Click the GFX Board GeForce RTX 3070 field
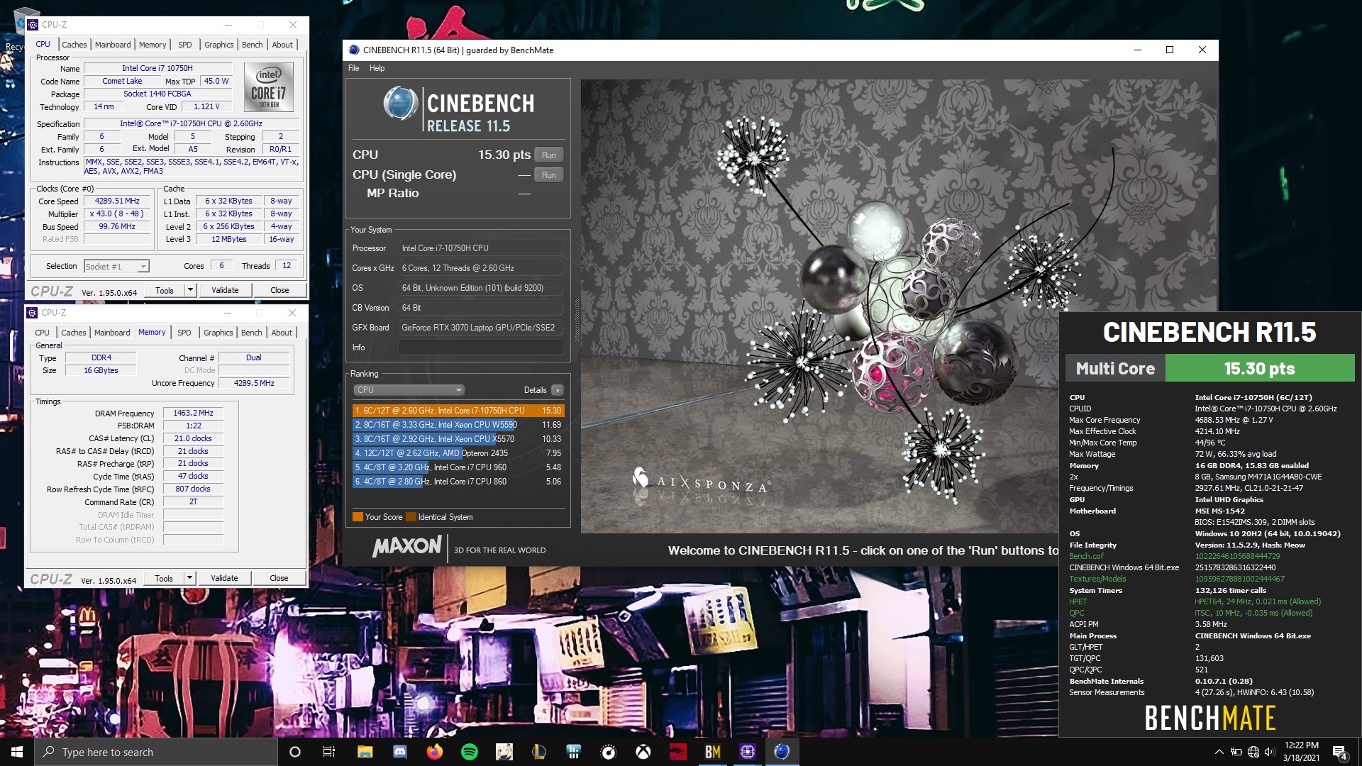The height and width of the screenshot is (766, 1362). pyautogui.click(x=481, y=328)
